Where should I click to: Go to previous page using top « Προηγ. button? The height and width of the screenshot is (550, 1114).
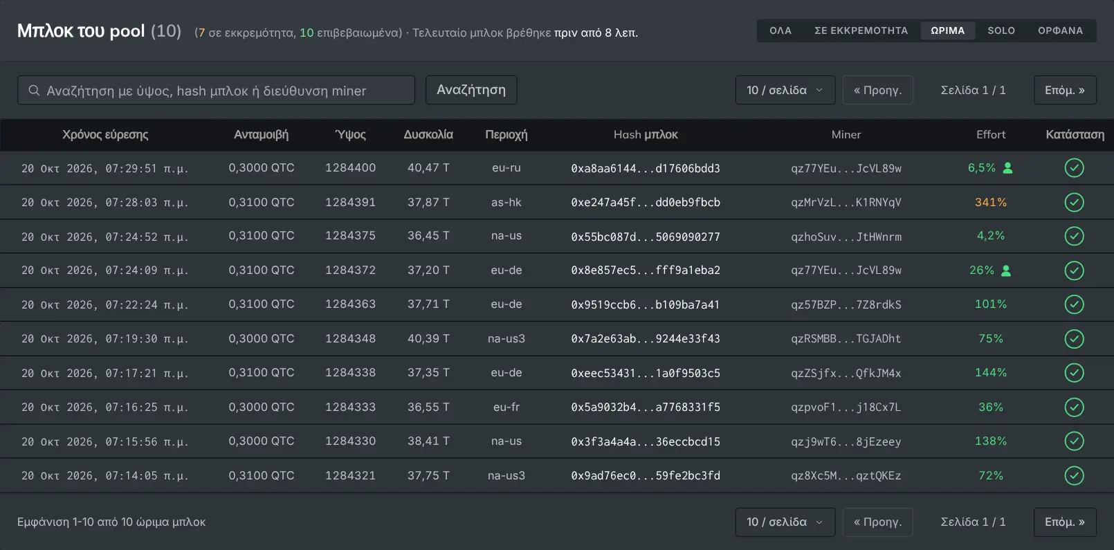(x=878, y=90)
